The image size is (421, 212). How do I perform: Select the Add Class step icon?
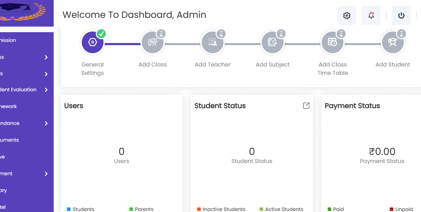[153, 42]
